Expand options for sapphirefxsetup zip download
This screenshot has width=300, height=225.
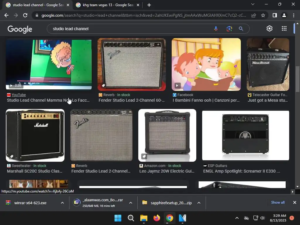[x=199, y=203]
